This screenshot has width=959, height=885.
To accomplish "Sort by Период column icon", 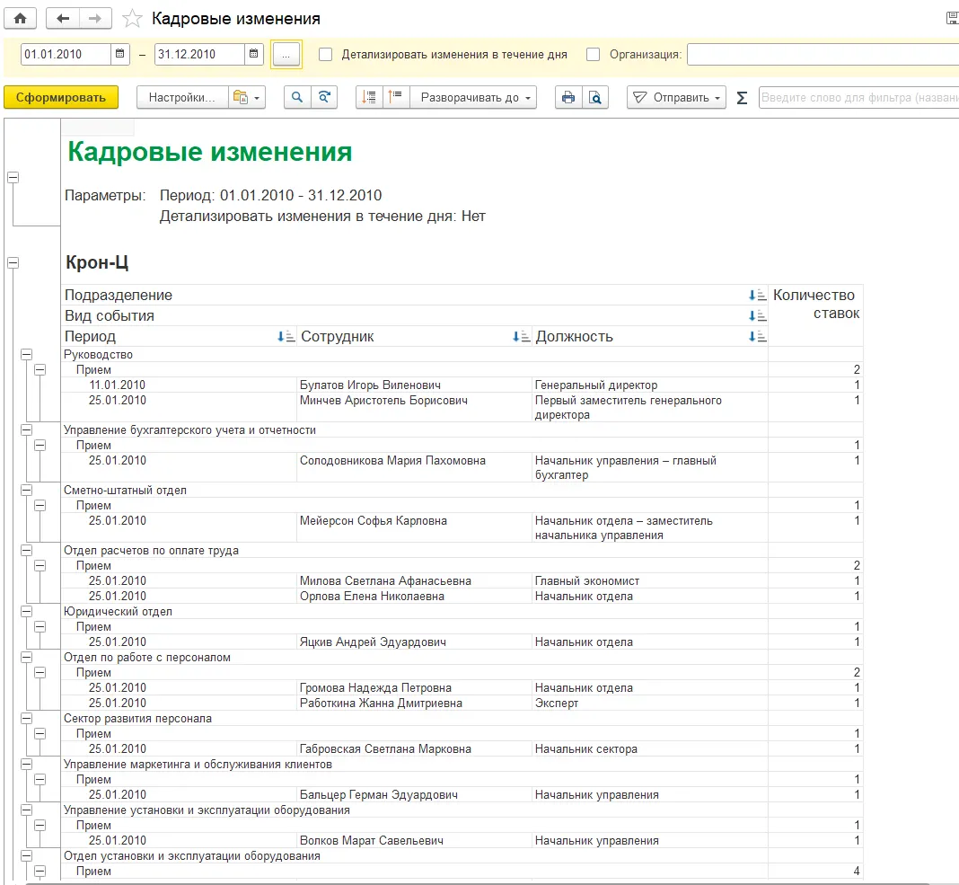I will [286, 336].
